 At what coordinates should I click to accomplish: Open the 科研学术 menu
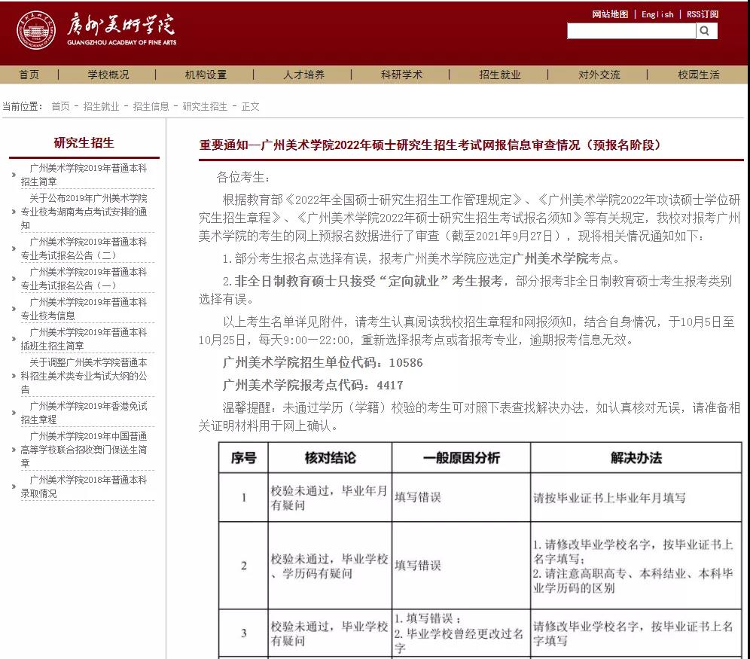(x=401, y=75)
